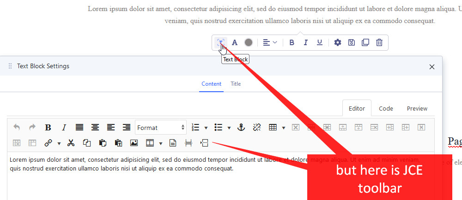Align text left in JCE toolbar
This screenshot has width=462, height=200.
[x=111, y=127]
